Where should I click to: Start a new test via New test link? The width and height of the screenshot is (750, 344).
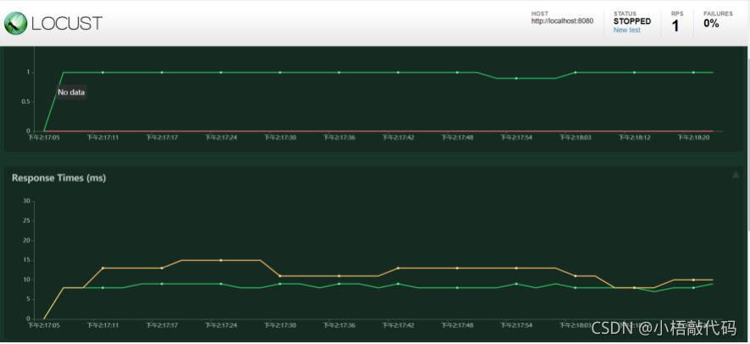point(626,30)
